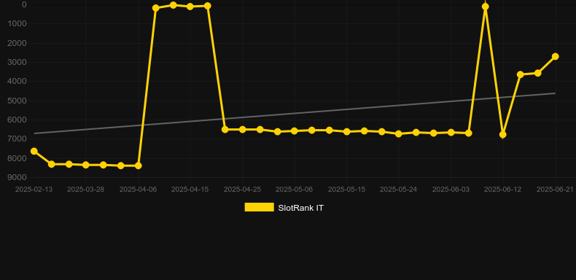The height and width of the screenshot is (280, 576).
Task: Click the data point above 2025-06-03
Action: coord(451,132)
